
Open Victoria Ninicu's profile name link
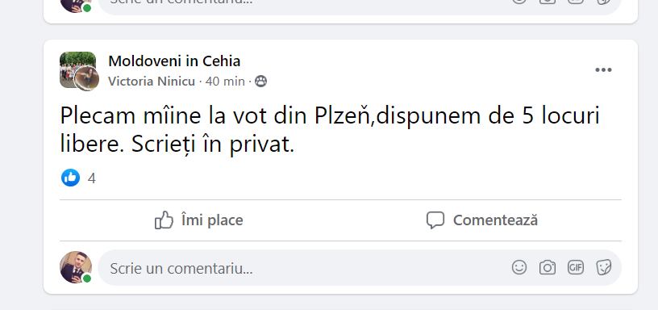(152, 81)
